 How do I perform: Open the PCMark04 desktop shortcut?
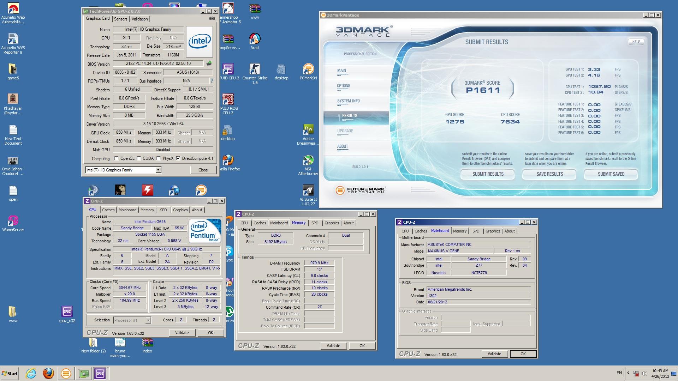(308, 72)
